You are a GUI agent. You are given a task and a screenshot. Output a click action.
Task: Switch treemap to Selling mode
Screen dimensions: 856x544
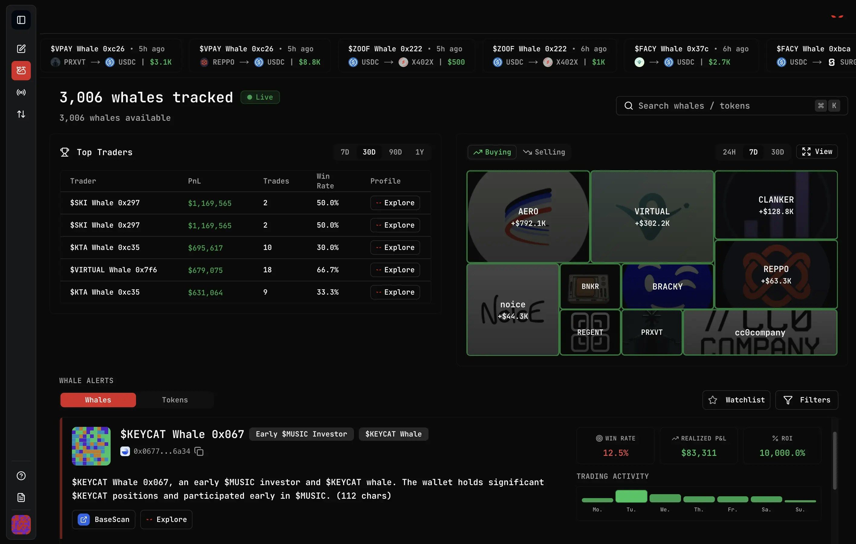(x=544, y=152)
